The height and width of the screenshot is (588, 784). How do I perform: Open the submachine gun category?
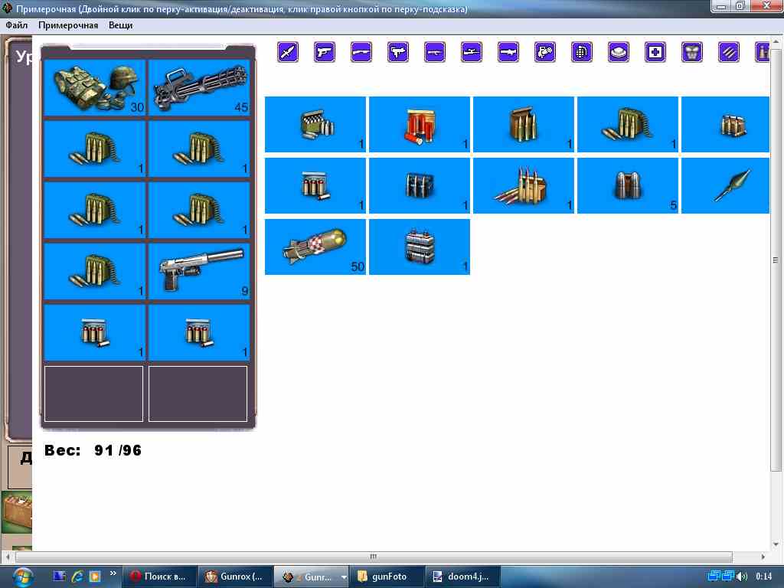[x=398, y=52]
